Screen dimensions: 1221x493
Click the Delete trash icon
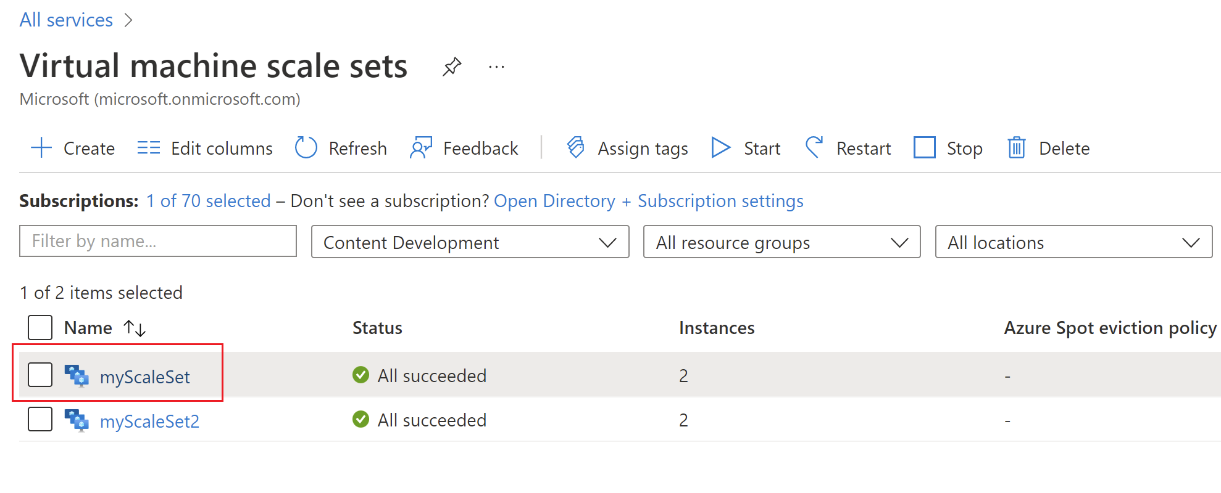[x=1017, y=148]
